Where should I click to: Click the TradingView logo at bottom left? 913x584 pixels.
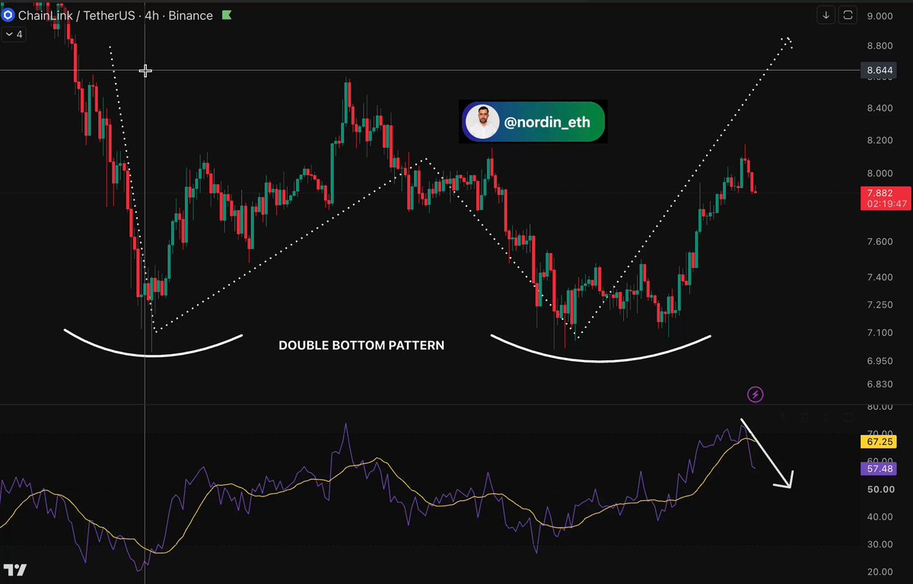[x=15, y=570]
